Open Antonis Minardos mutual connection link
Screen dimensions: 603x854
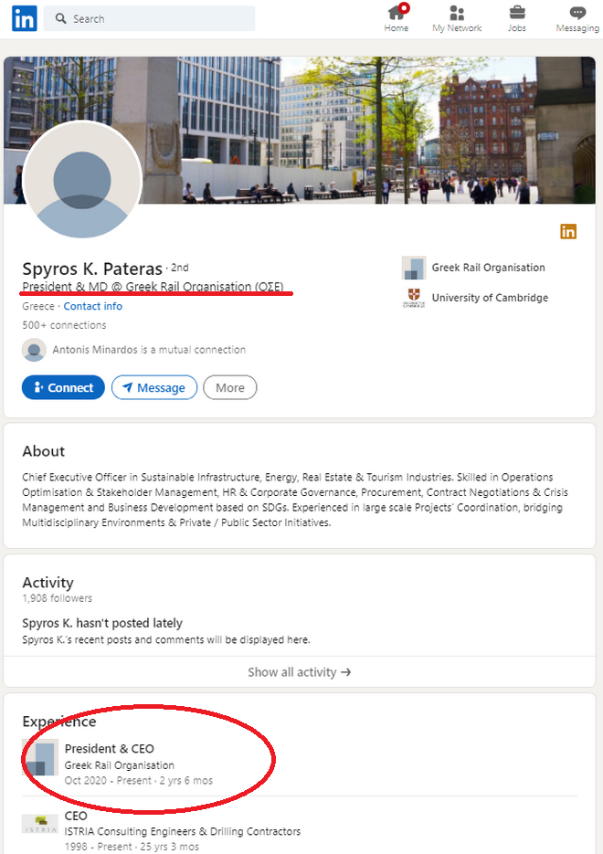[x=149, y=350]
